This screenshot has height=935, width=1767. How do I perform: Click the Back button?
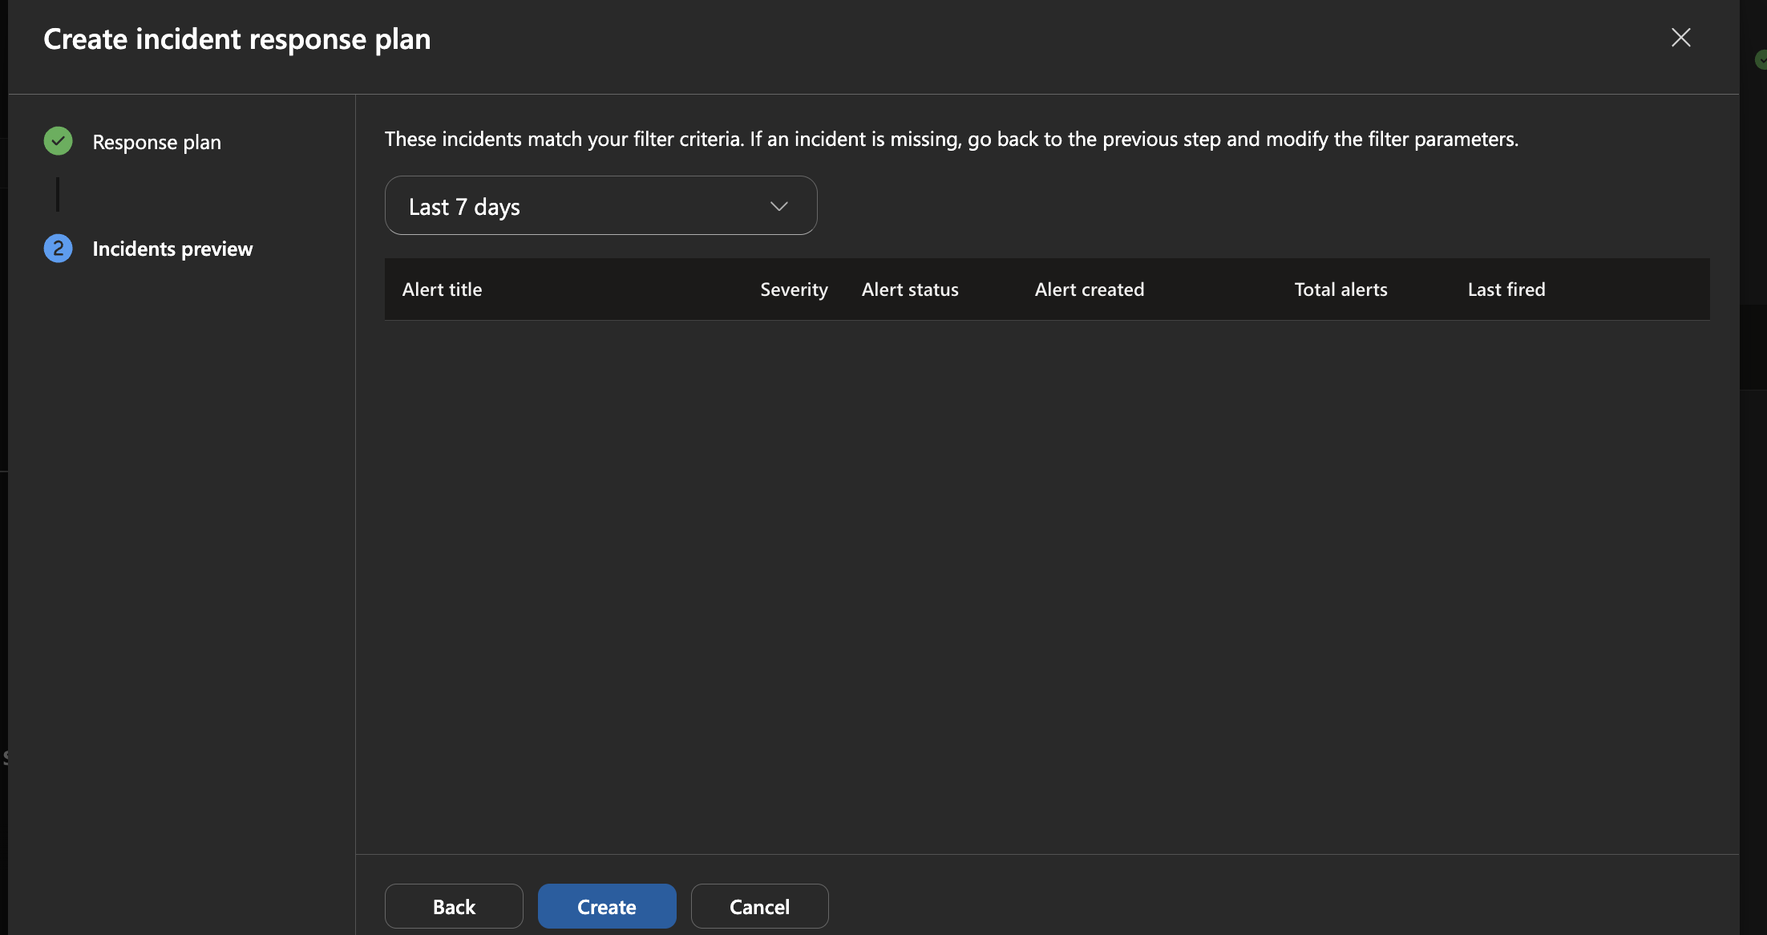[x=454, y=906]
